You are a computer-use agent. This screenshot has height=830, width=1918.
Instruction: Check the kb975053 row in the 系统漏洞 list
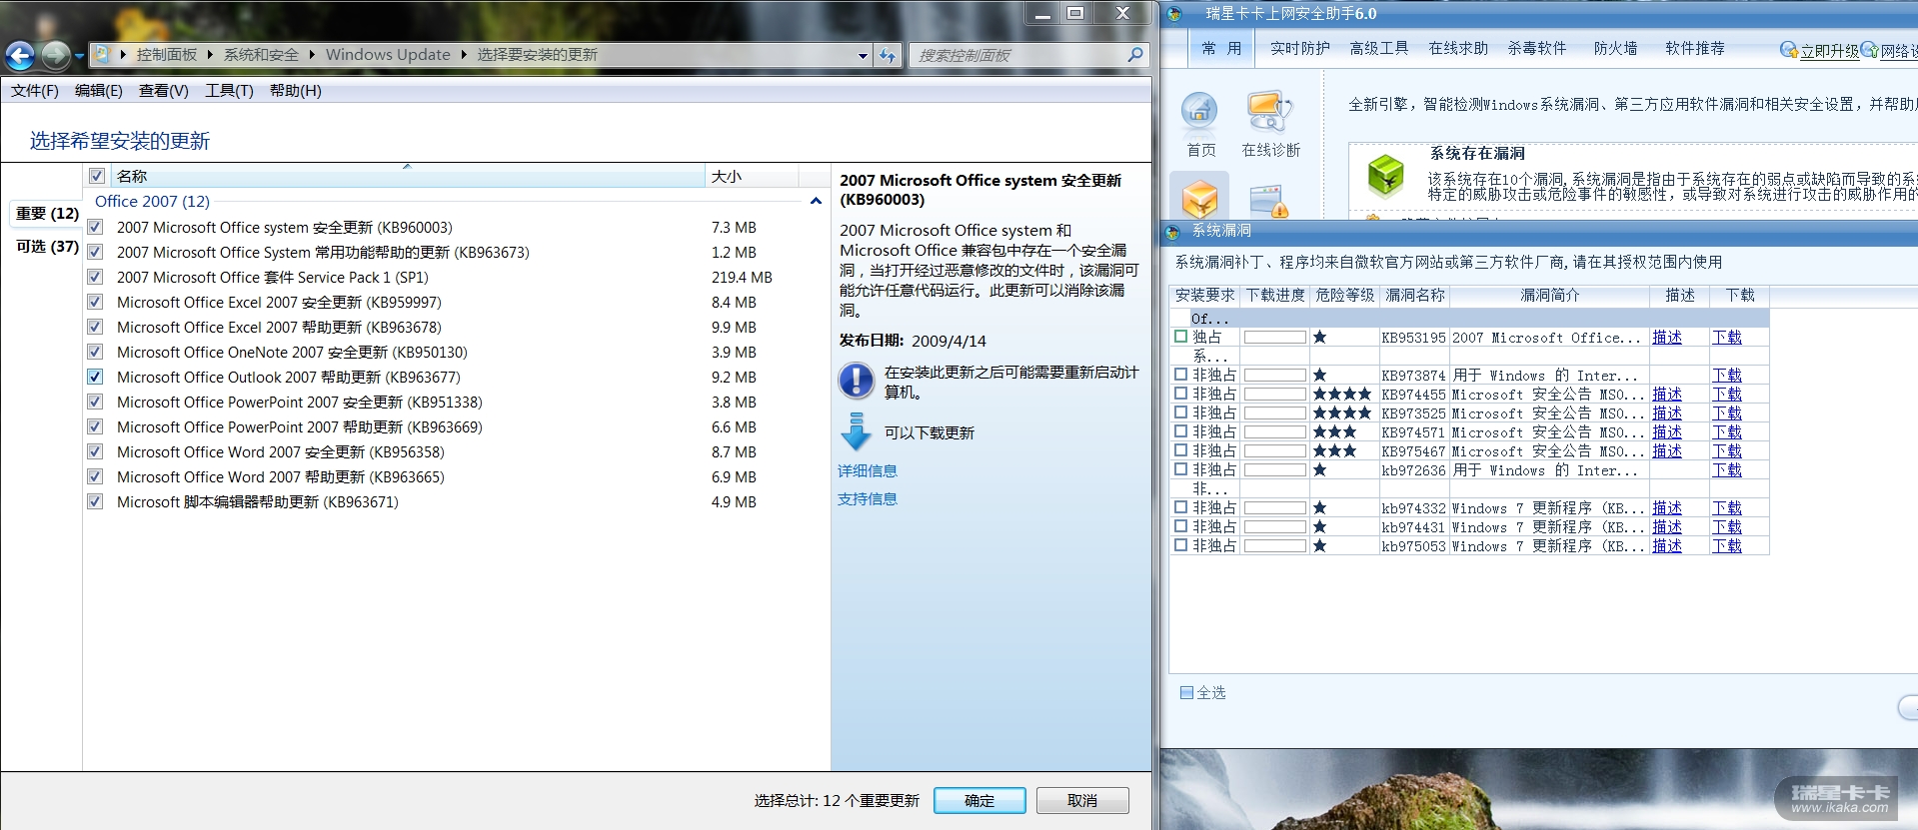1181,545
